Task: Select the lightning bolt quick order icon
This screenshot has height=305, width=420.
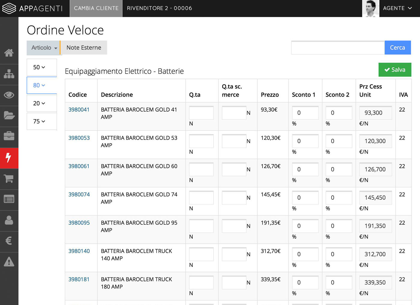Action: [9, 158]
